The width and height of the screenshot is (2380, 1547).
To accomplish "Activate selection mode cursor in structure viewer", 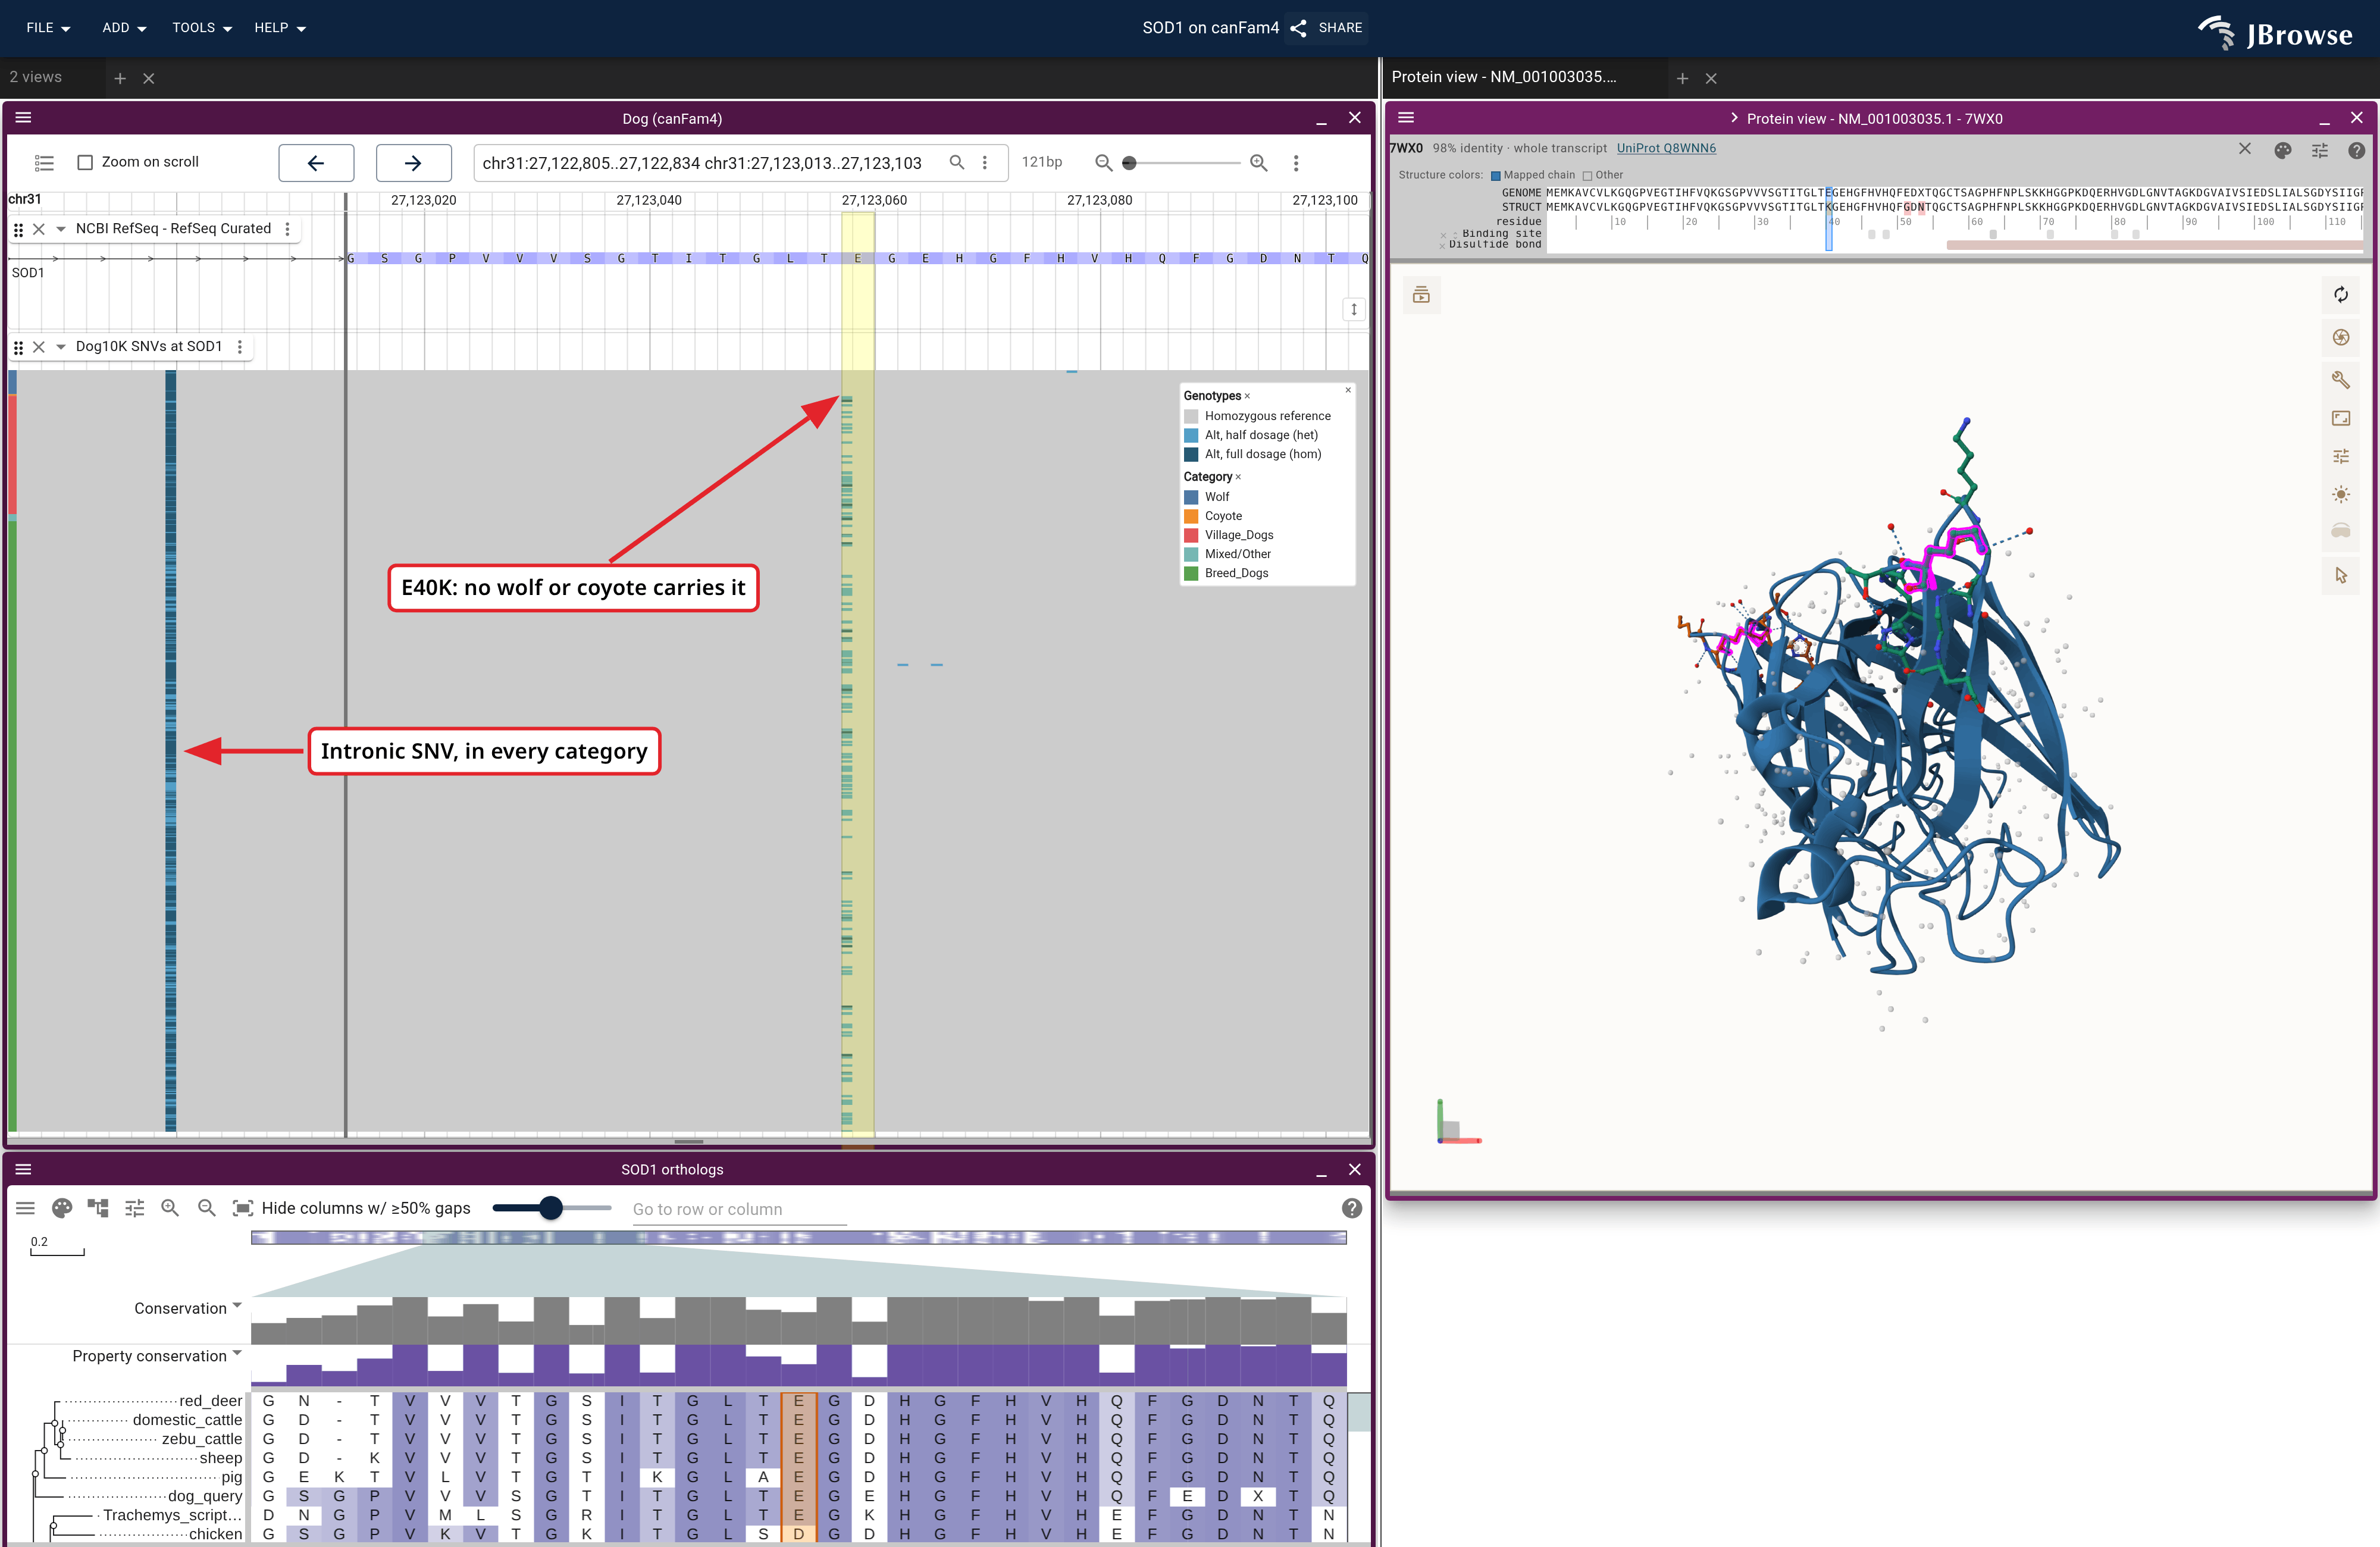I will [x=2340, y=575].
